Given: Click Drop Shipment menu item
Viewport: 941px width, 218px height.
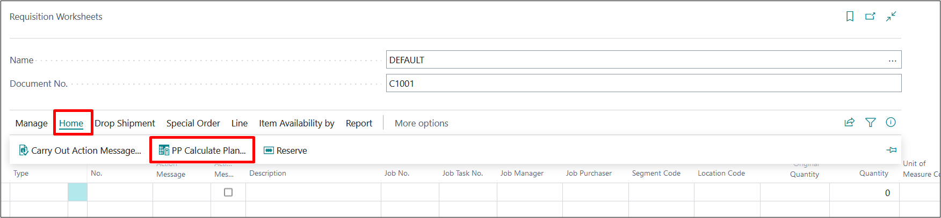Looking at the screenshot, I should coord(125,123).
